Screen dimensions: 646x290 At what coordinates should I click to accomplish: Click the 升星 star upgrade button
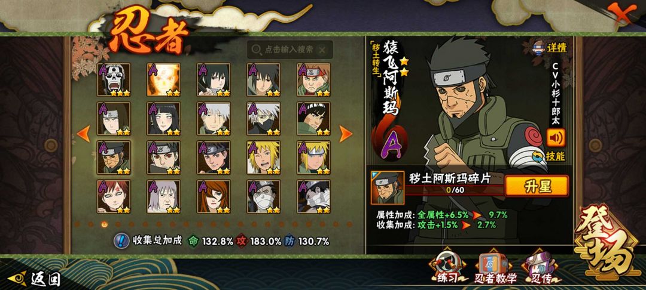[x=537, y=186]
